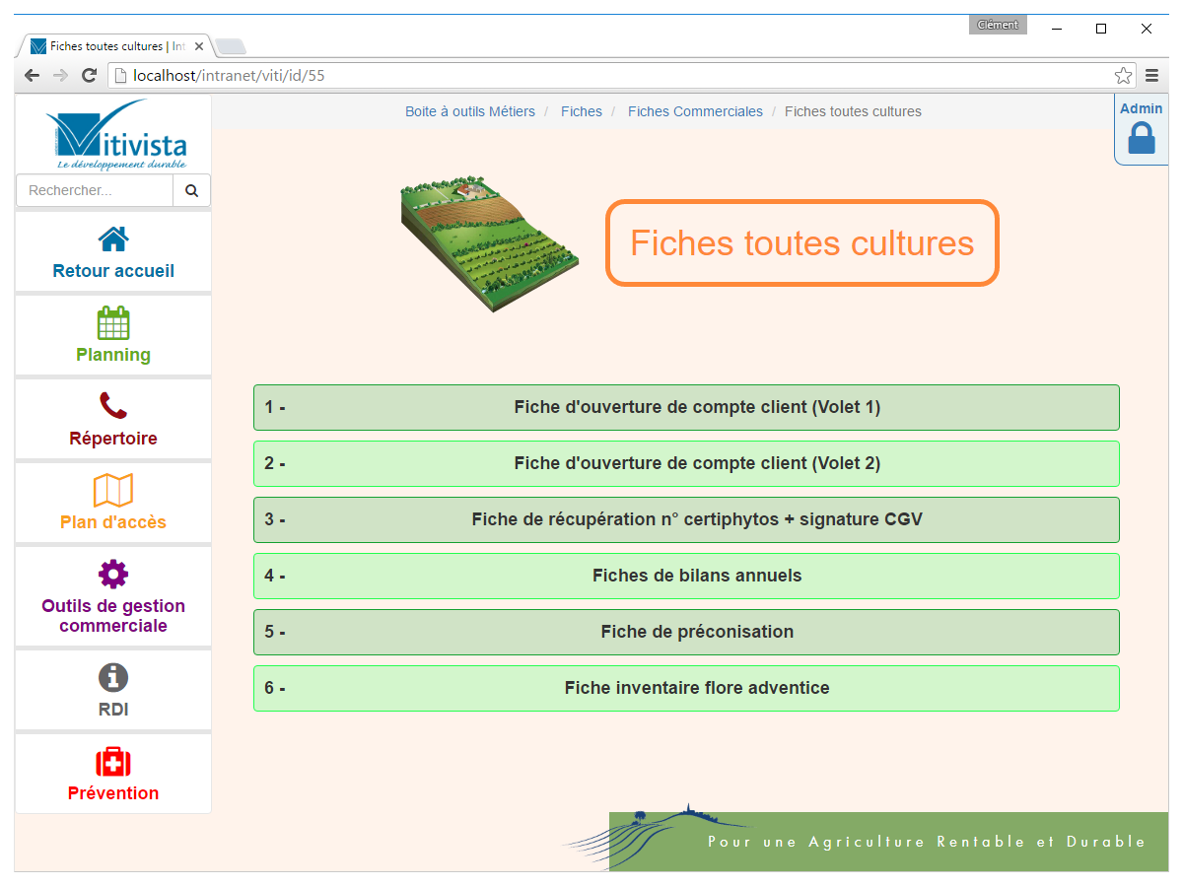
Task: Click the search magnifier icon
Action: 191,190
